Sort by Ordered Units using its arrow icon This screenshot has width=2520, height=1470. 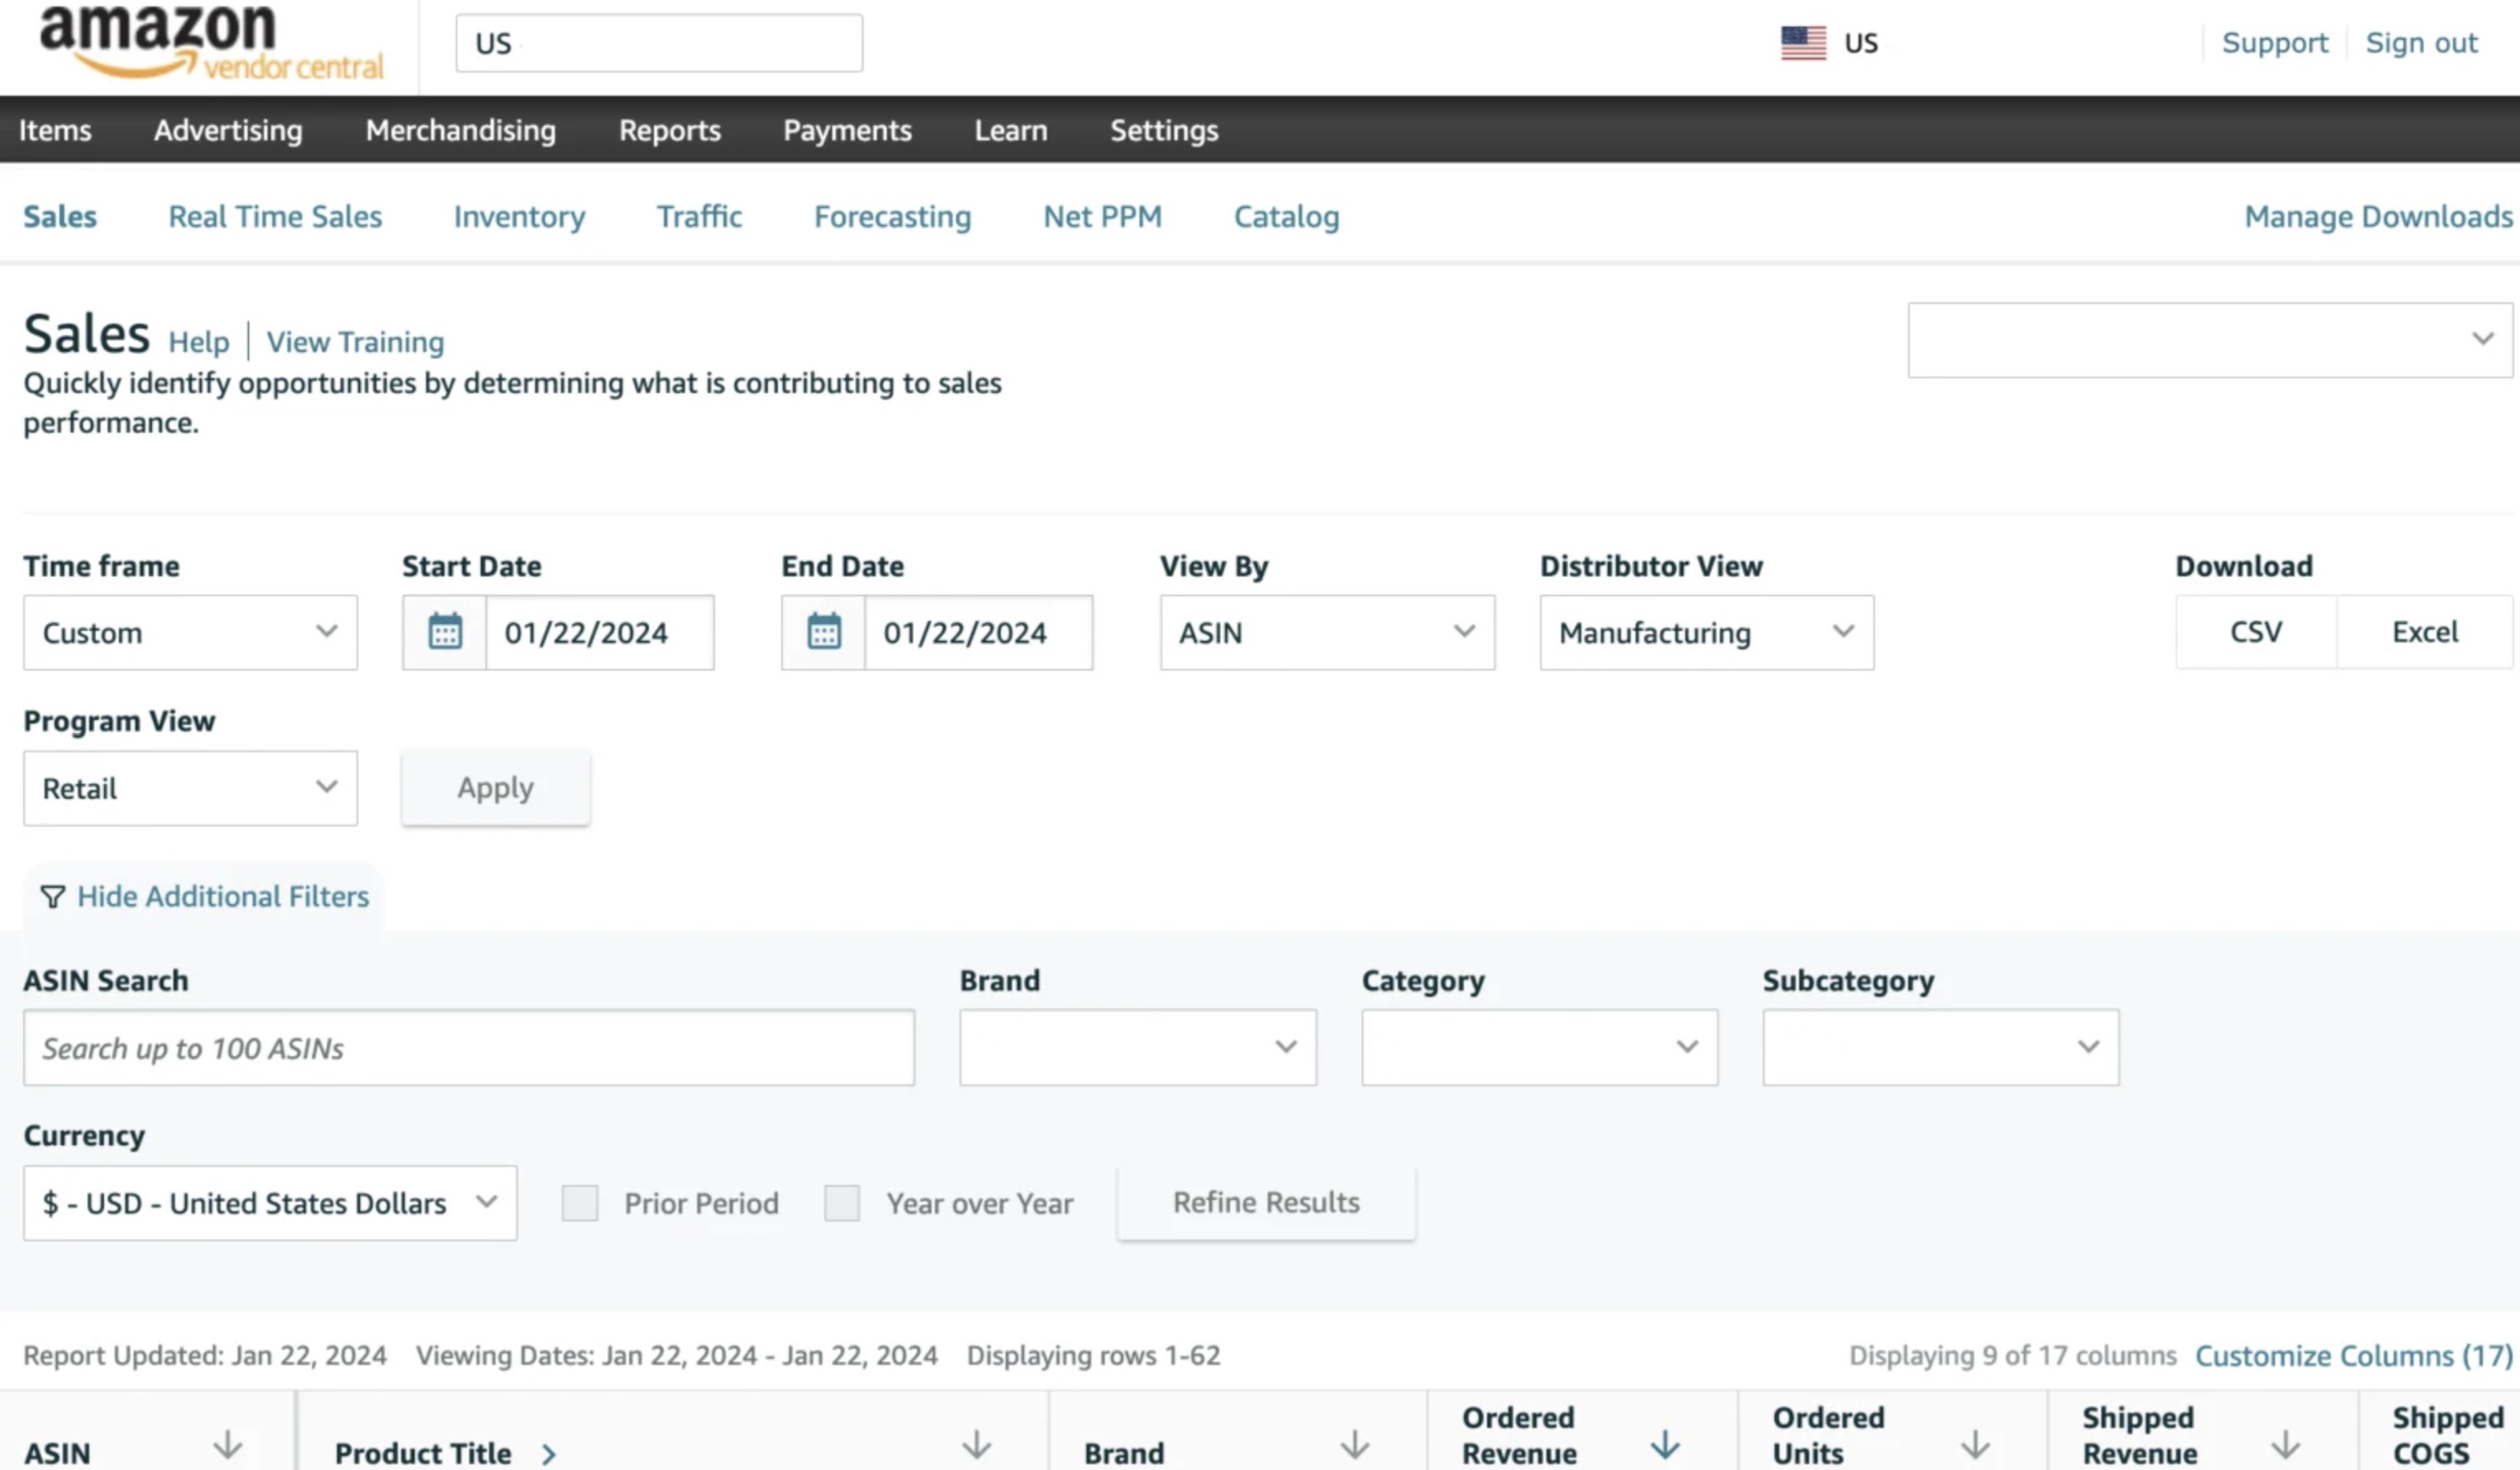coord(1975,1444)
